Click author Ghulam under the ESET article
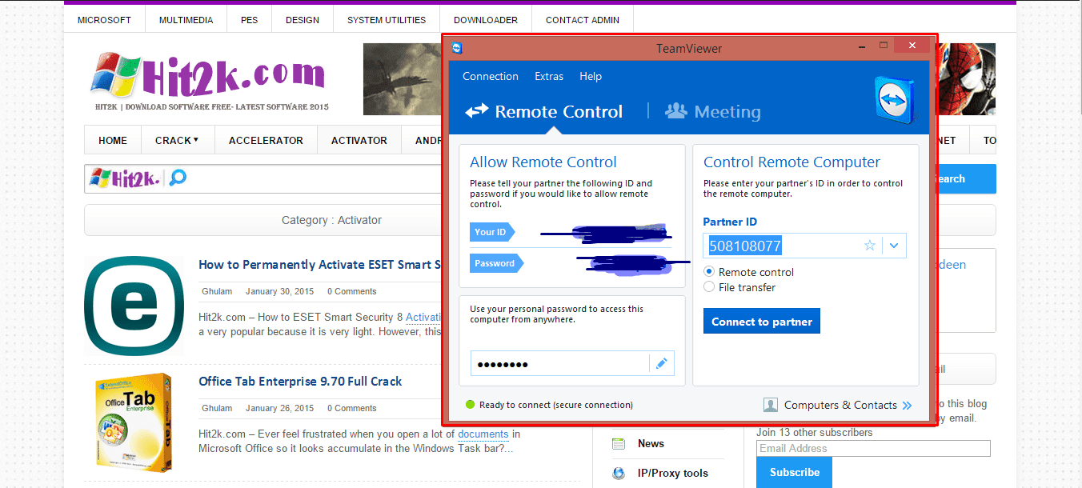This screenshot has height=488, width=1082. tap(217, 291)
